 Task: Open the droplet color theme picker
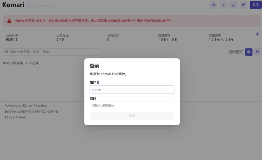[233, 5]
